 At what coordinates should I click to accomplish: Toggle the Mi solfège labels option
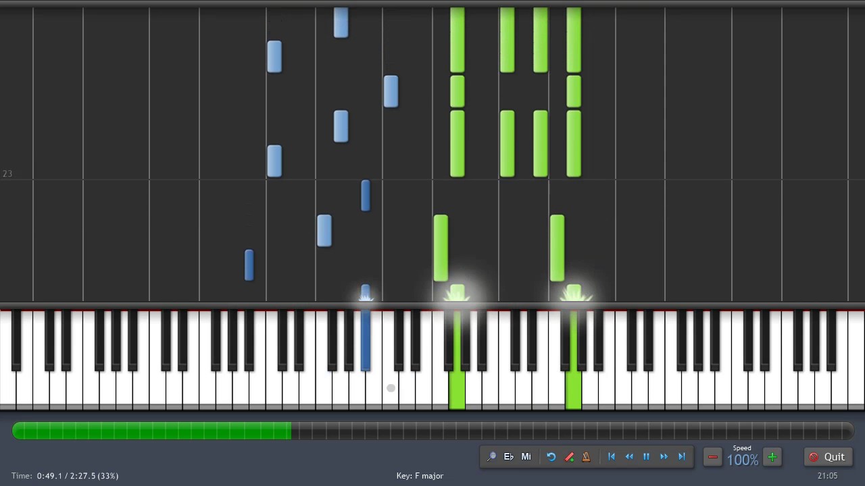[x=526, y=457]
